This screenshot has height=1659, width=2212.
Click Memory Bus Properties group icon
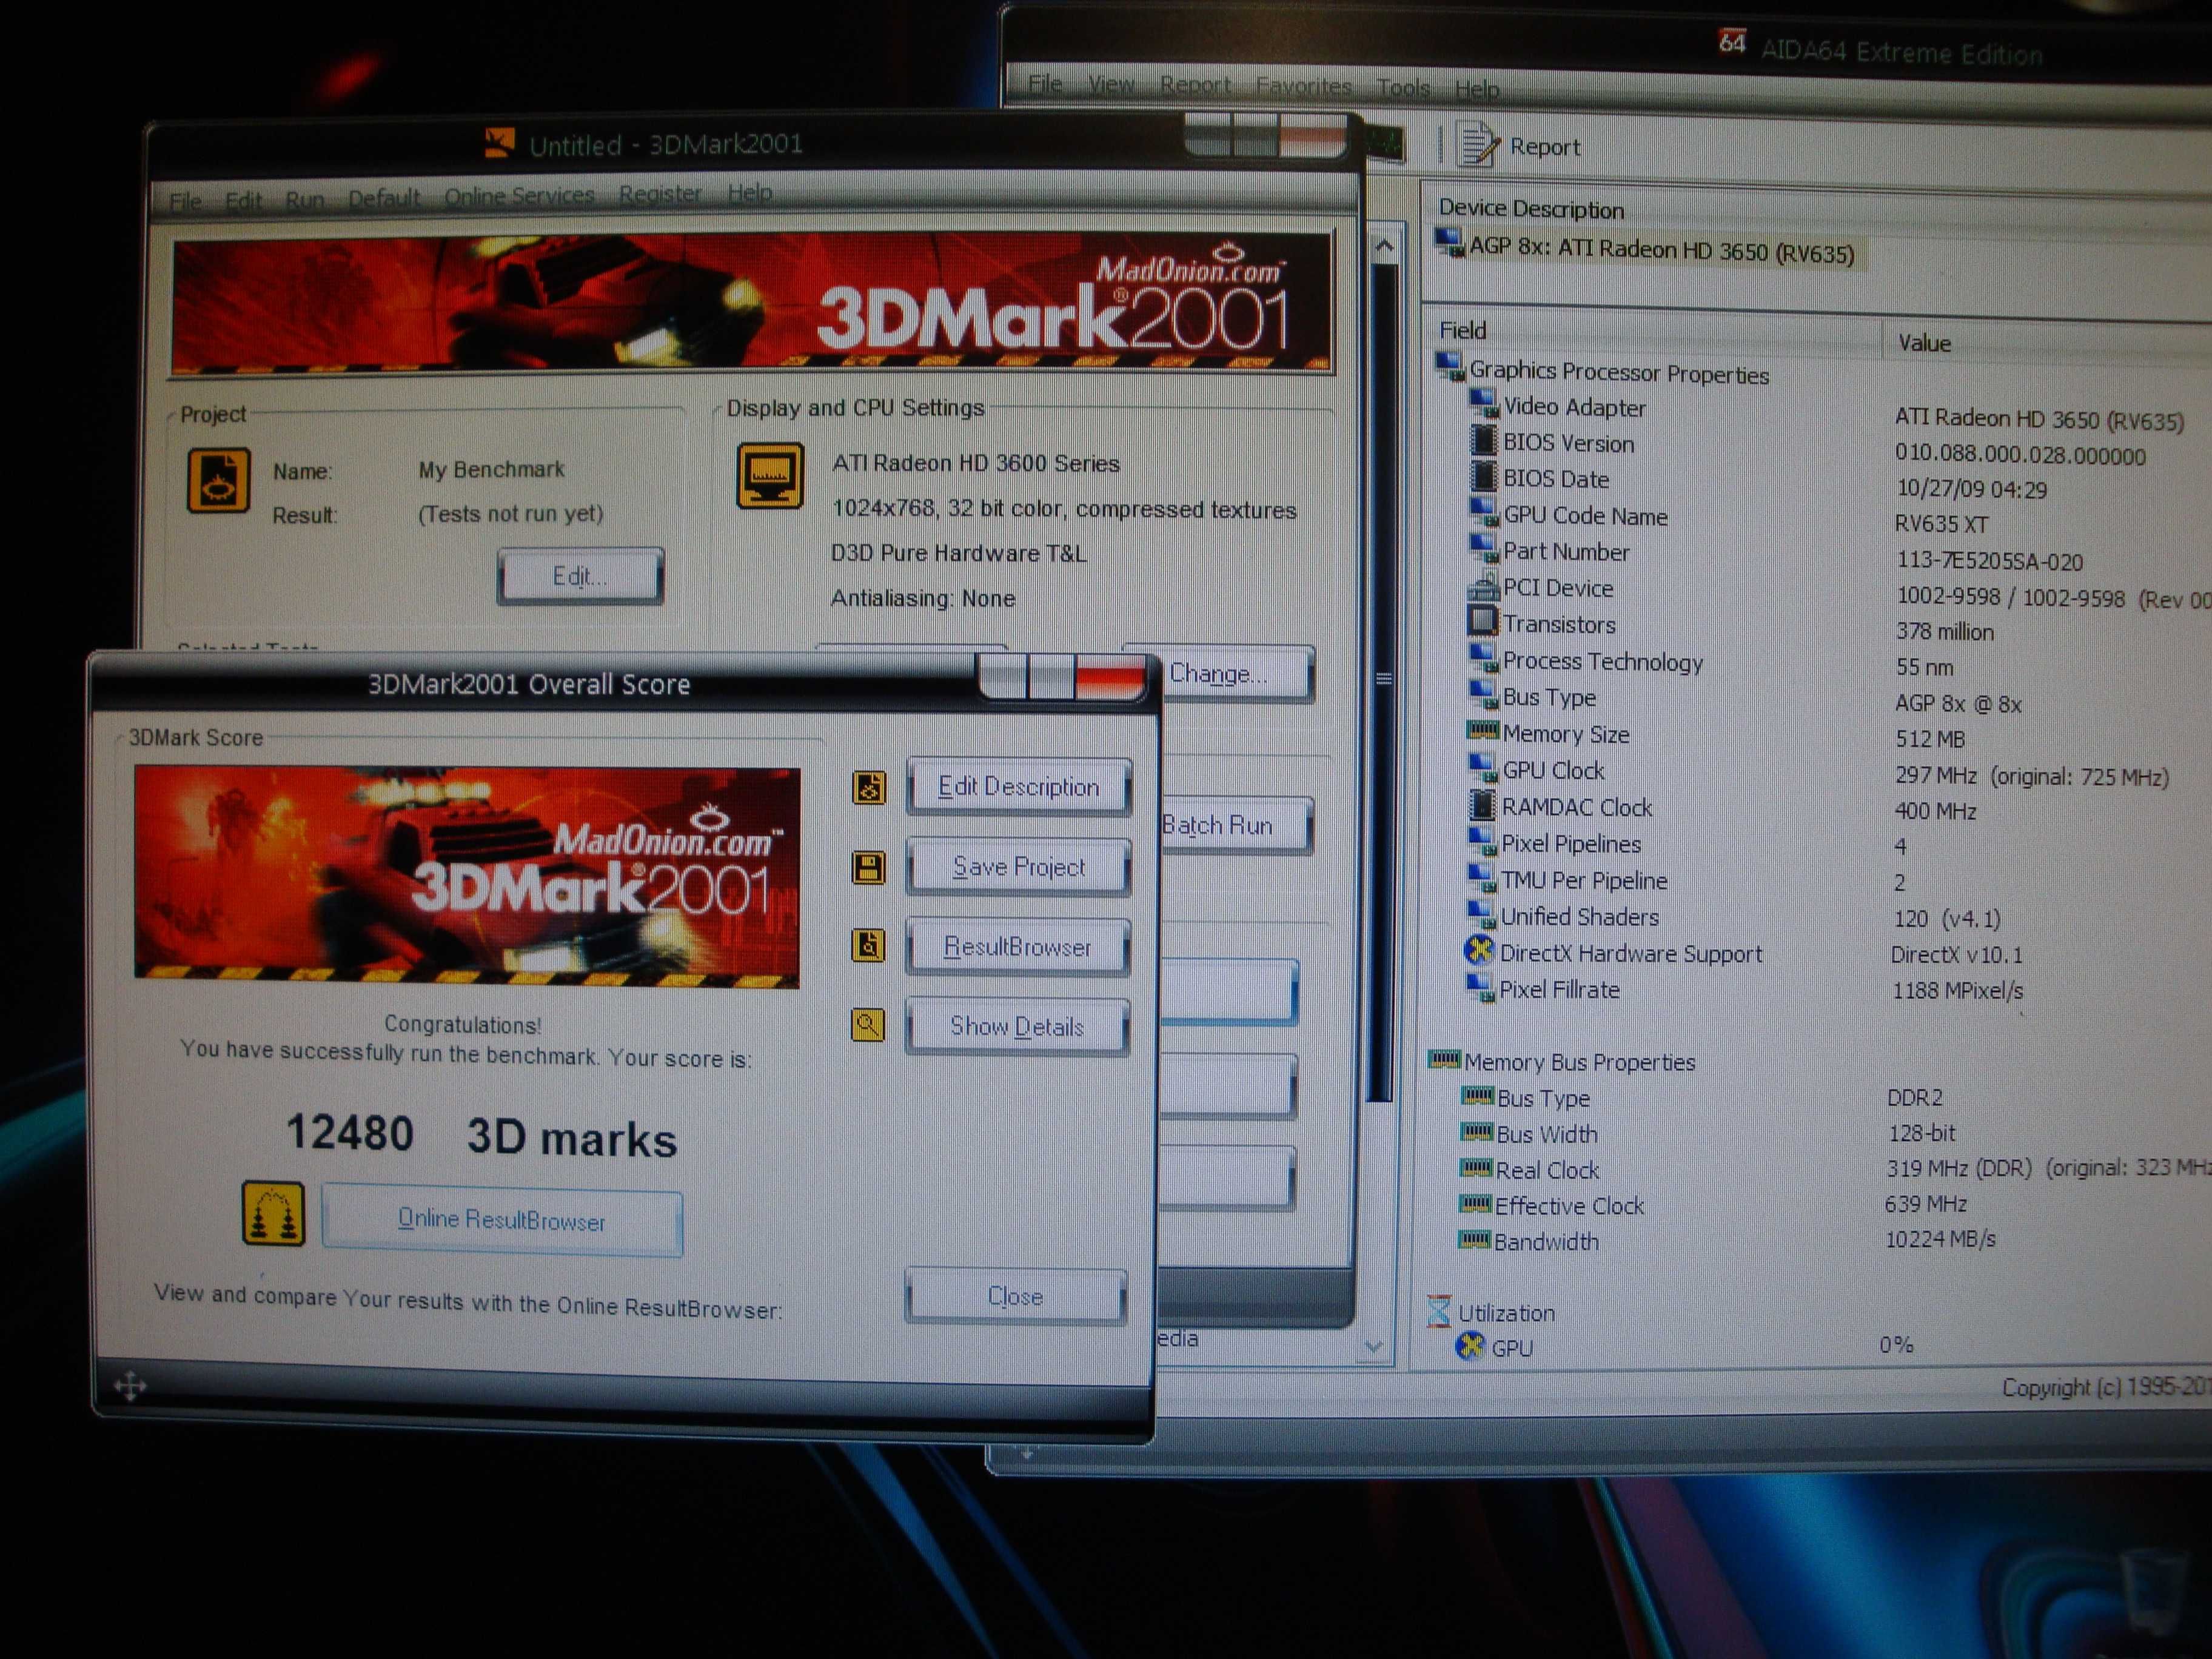1444,1059
